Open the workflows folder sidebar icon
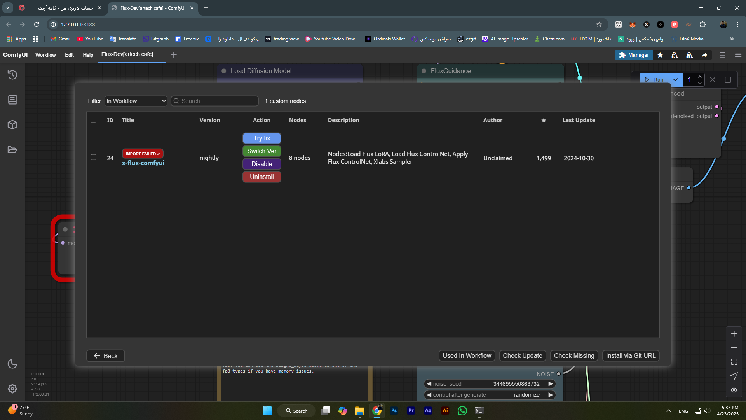The height and width of the screenshot is (420, 746). point(12,150)
